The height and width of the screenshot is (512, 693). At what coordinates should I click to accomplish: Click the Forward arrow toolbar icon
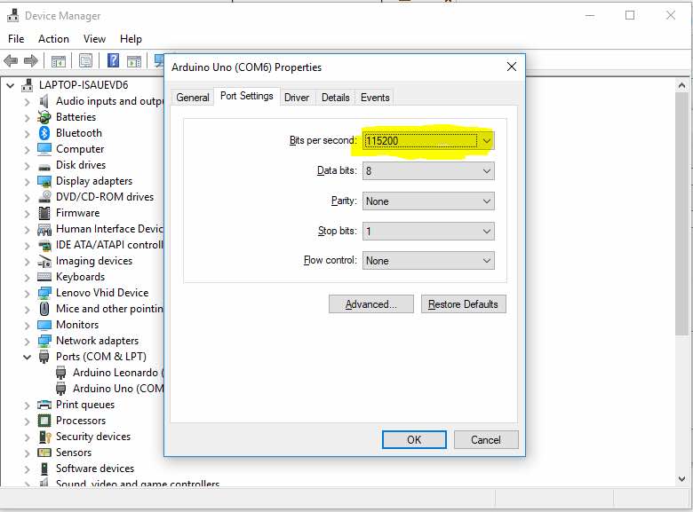31,60
